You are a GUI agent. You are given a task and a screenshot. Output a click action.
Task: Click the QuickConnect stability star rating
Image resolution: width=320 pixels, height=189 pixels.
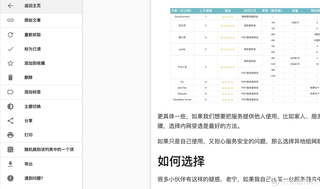(x=228, y=17)
